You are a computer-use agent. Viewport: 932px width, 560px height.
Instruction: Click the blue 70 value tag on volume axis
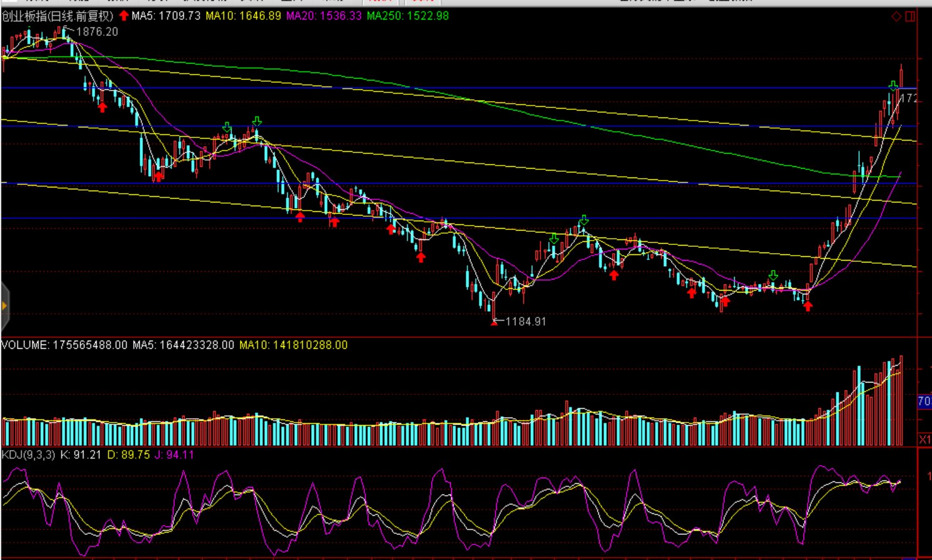click(x=924, y=401)
